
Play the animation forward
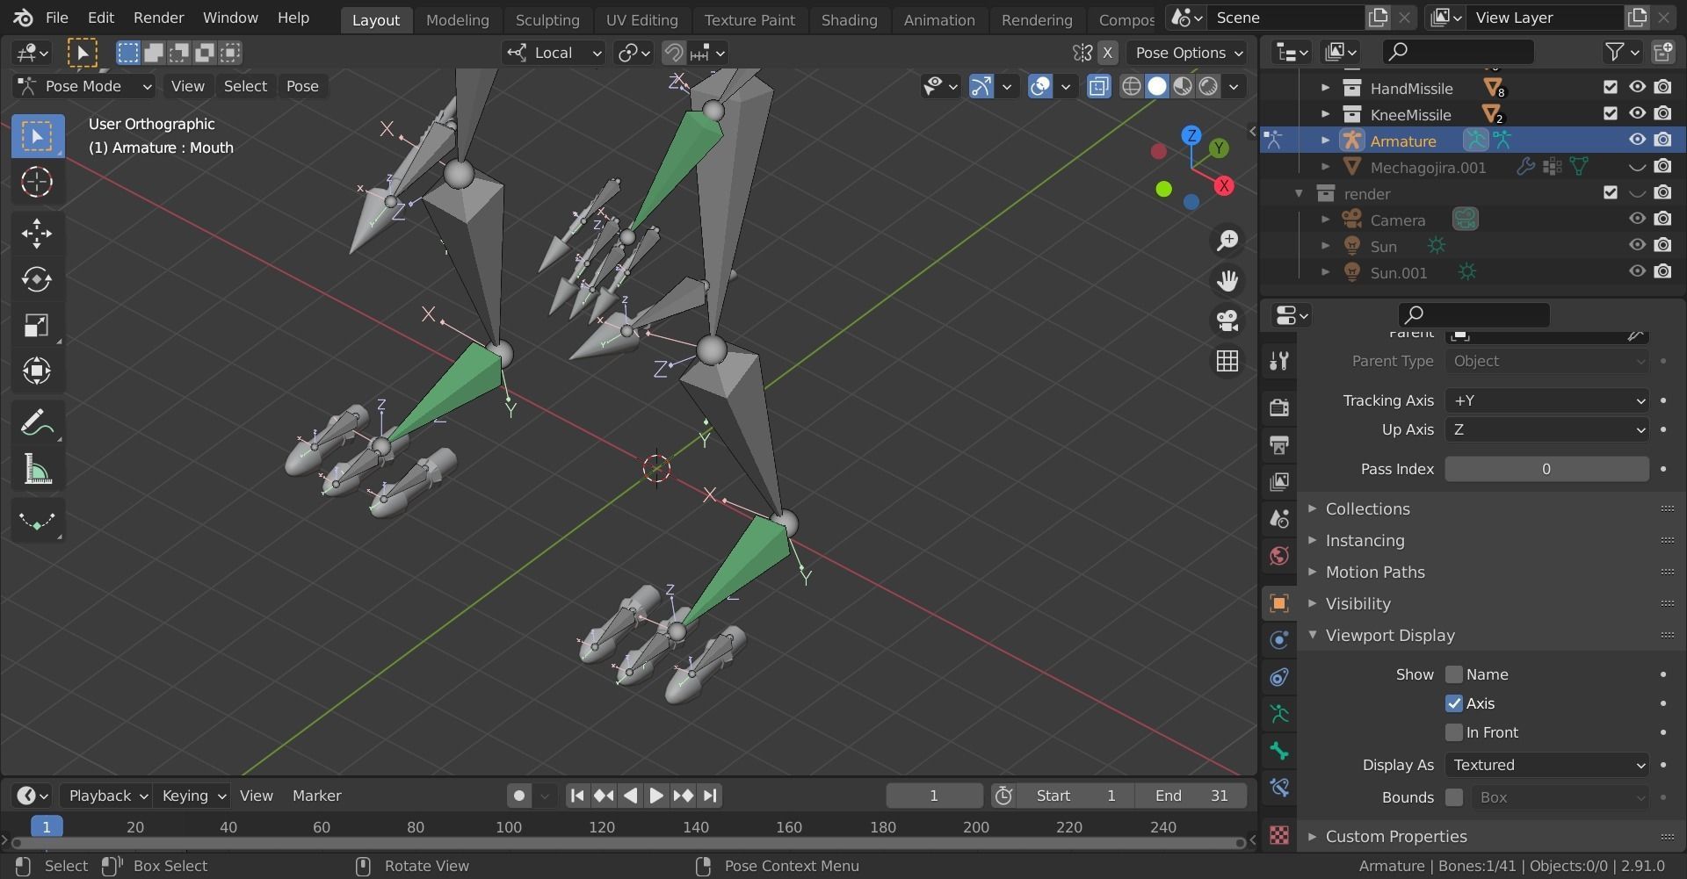(x=656, y=796)
